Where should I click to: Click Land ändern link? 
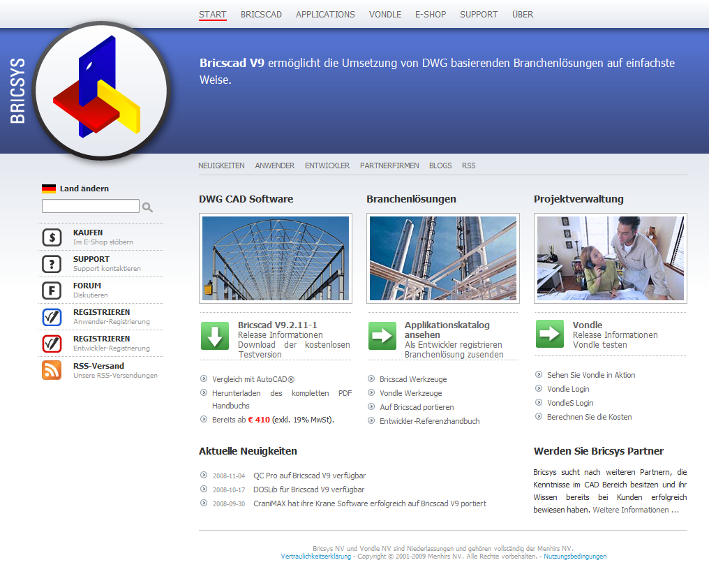[x=84, y=189]
